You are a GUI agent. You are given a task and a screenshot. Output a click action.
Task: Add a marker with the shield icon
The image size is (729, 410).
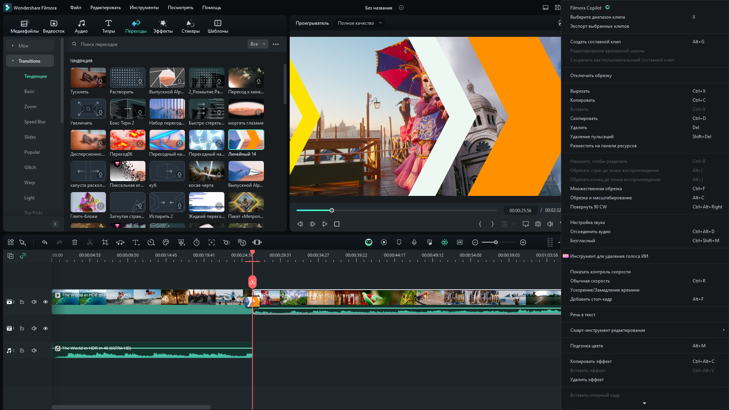pyautogui.click(x=399, y=242)
